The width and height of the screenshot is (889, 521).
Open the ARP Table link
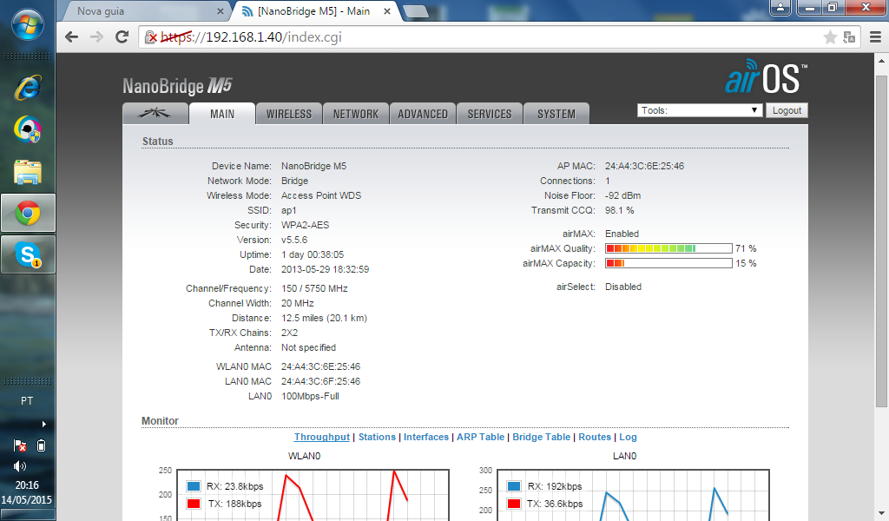[480, 437]
